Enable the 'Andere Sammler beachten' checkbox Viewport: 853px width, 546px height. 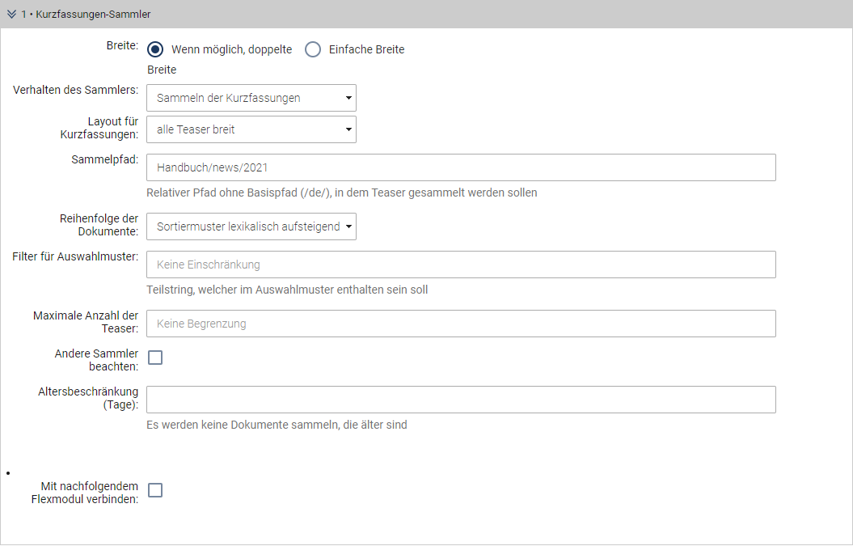pos(155,358)
